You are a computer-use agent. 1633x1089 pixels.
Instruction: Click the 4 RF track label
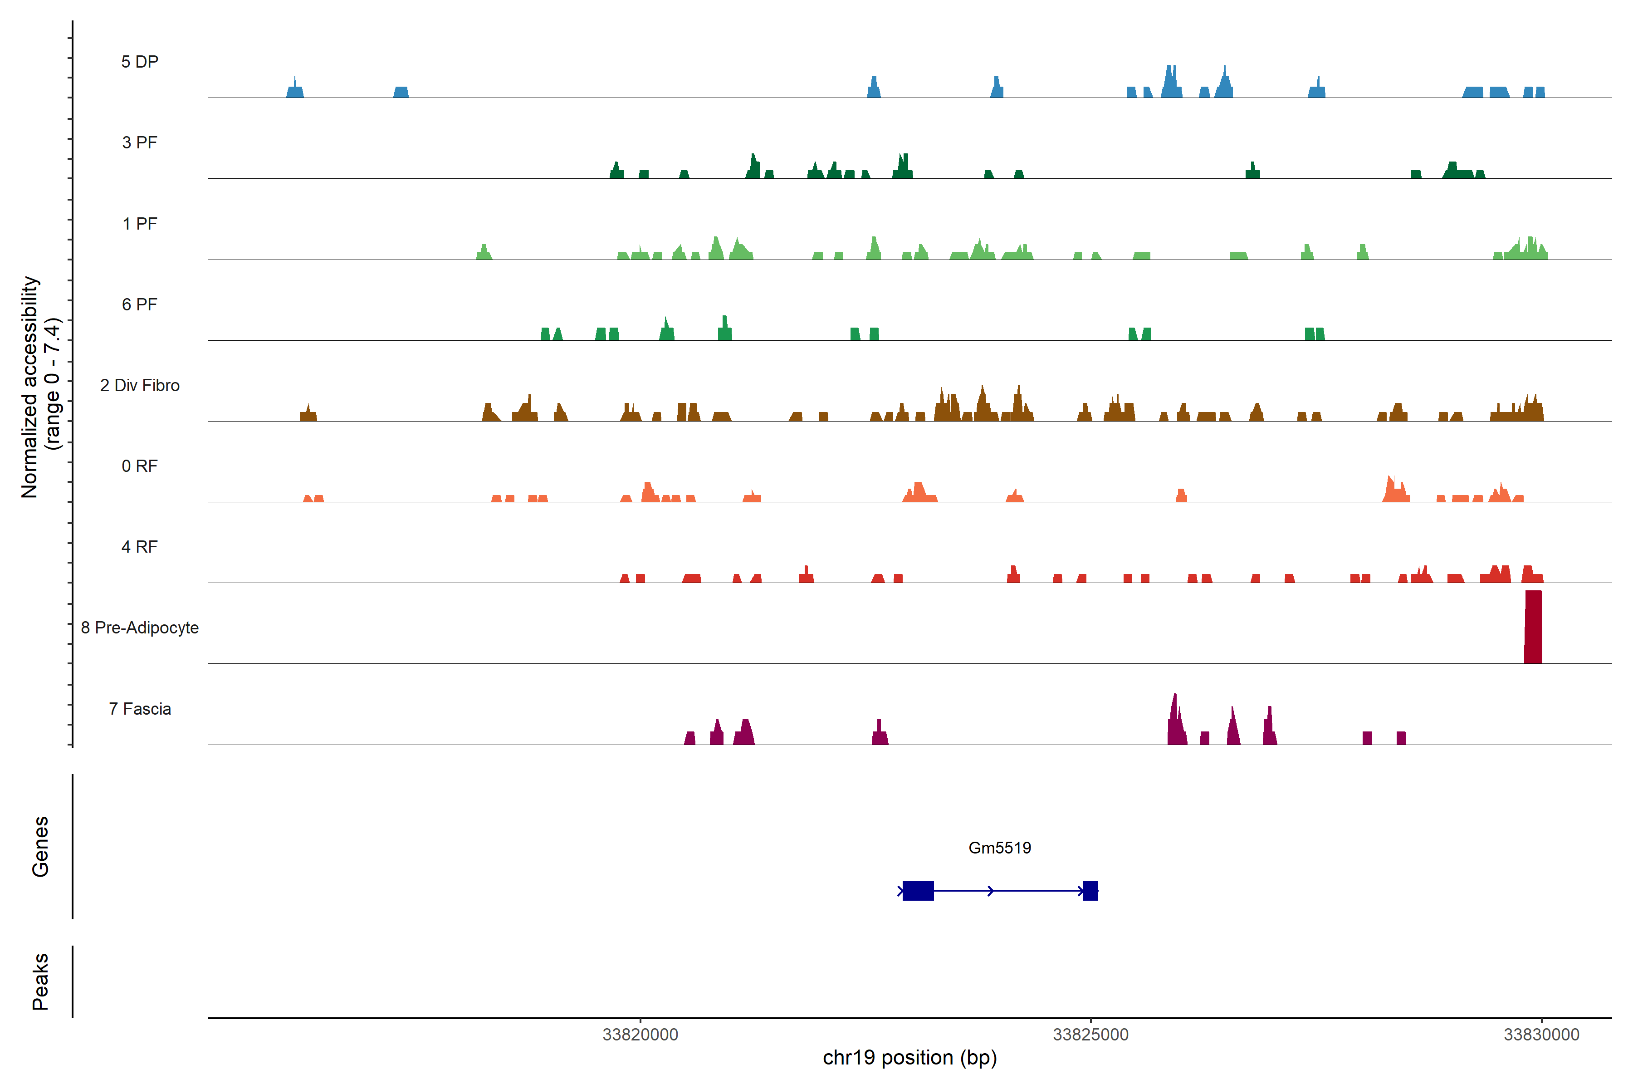pyautogui.click(x=140, y=547)
